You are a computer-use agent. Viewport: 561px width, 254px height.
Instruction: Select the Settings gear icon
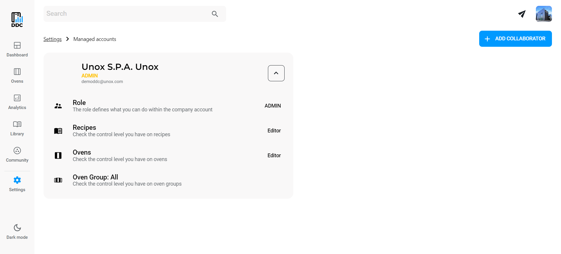pos(17,180)
